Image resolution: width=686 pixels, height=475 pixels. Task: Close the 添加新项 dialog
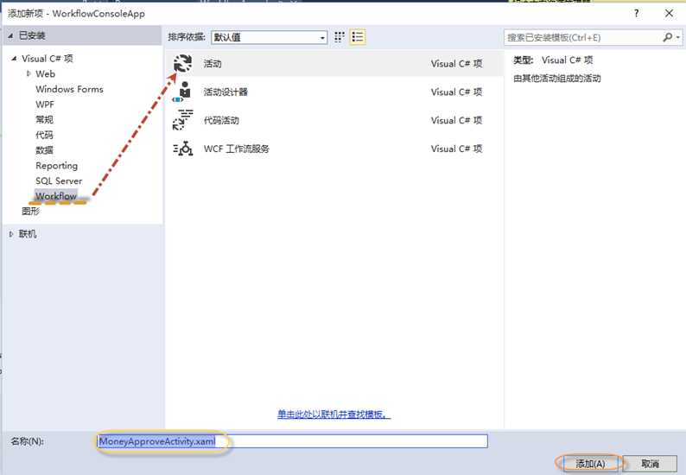(x=669, y=13)
